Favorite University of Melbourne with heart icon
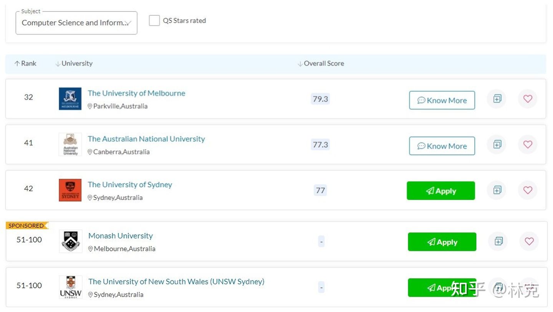 (x=528, y=99)
